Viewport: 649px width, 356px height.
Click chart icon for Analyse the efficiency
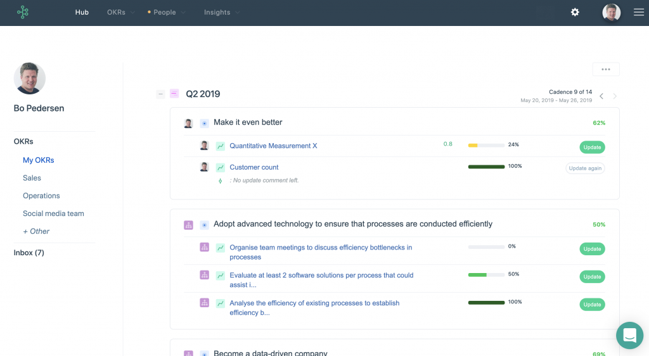click(x=220, y=303)
